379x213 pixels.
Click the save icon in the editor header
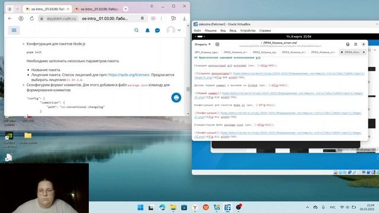click(348, 44)
